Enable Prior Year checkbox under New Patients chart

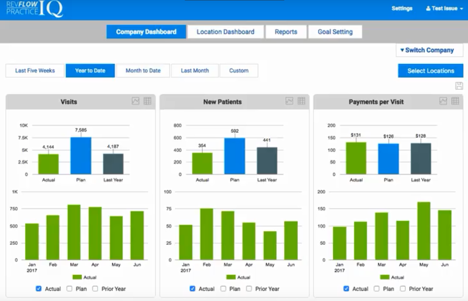[x=249, y=289]
